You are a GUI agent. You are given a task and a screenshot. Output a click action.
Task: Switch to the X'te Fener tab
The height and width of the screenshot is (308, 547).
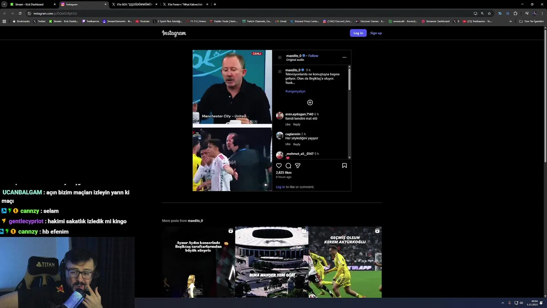coord(185,4)
